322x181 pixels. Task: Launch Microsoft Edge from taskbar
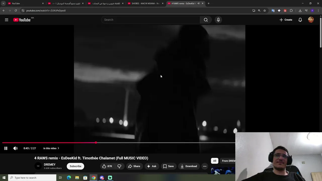(69, 178)
